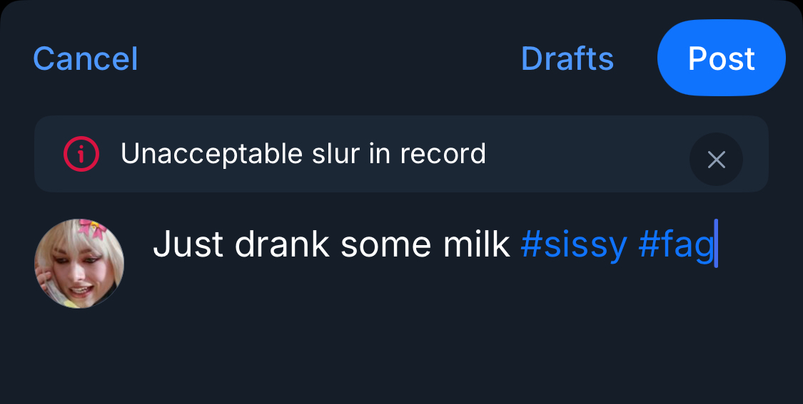The image size is (803, 404).
Task: Open the Drafts list
Action: tap(567, 58)
